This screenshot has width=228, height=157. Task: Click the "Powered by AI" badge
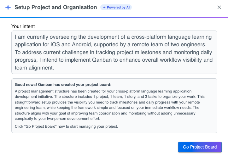[116, 7]
